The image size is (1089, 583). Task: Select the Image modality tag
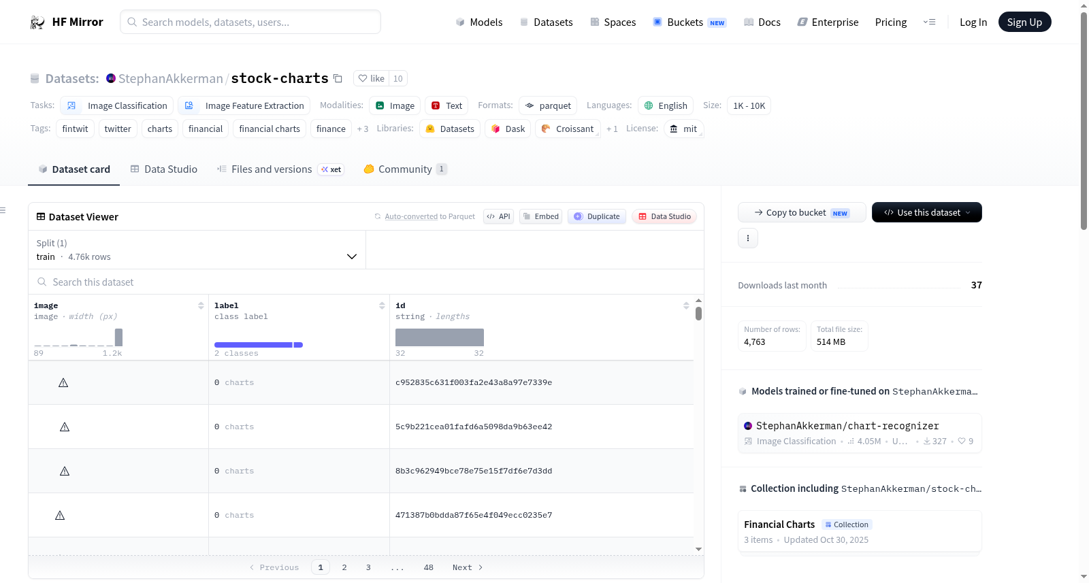395,105
